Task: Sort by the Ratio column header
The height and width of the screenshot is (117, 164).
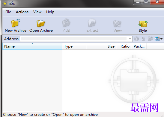Action: [124, 46]
